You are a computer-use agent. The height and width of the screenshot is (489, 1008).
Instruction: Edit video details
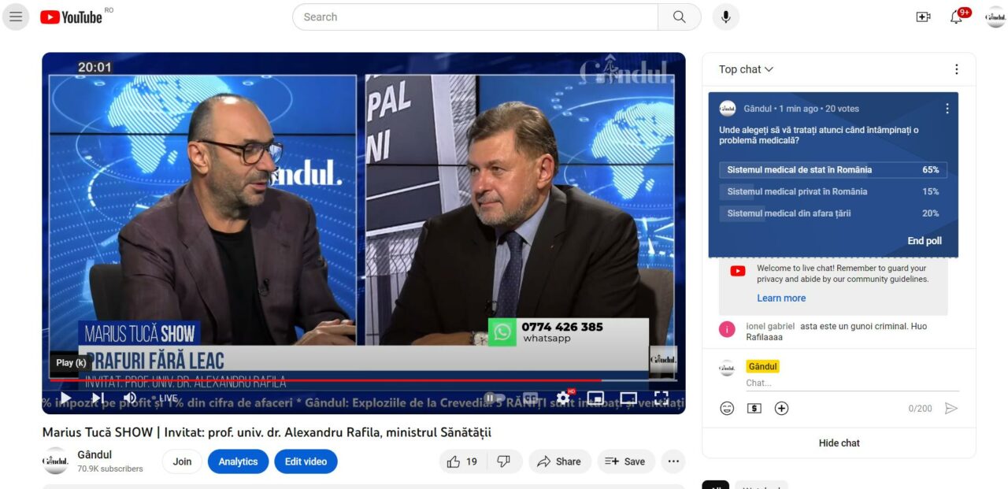pyautogui.click(x=306, y=461)
